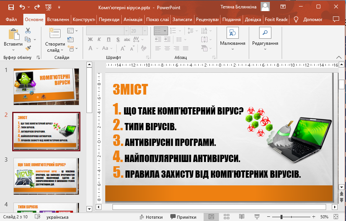Select slide 3 thumbnail
The image size is (346, 221).
coord(46,176)
